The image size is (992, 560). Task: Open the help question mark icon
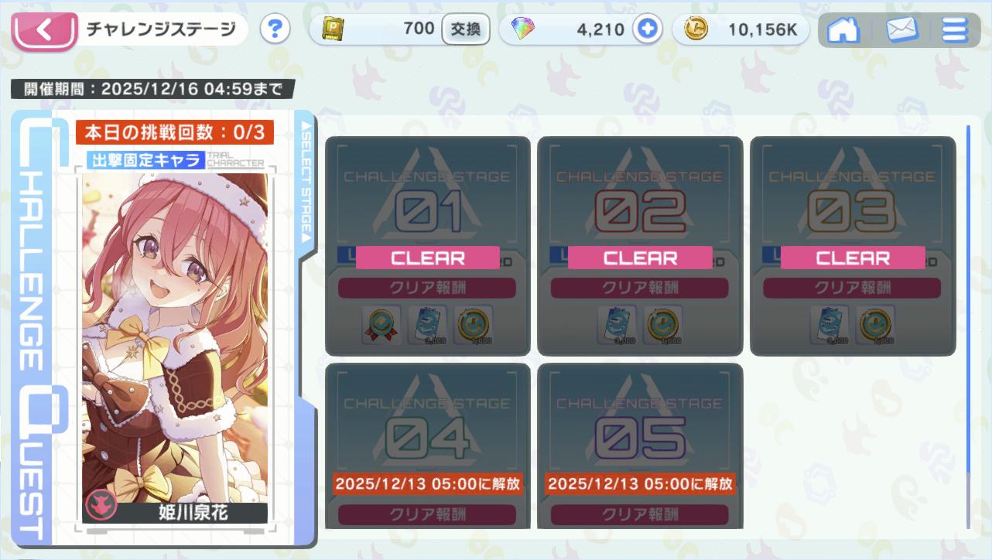275,30
